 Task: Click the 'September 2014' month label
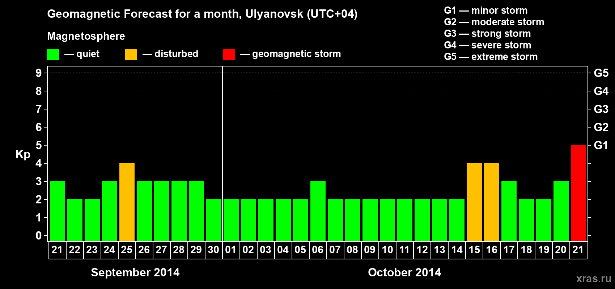pos(135,272)
